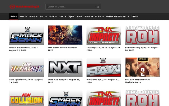Expand the ROH dropdown arrow
169x106 pixels.
point(56,17)
